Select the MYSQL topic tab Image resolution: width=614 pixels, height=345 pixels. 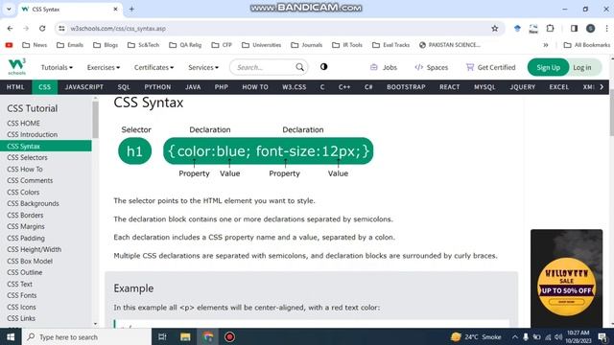tap(484, 87)
